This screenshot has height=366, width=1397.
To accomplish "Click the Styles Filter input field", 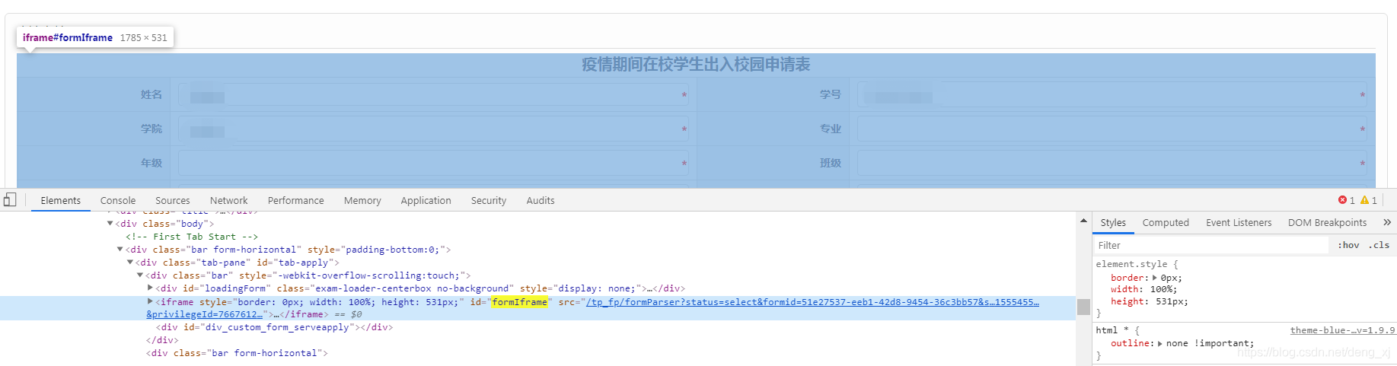I will click(1210, 245).
